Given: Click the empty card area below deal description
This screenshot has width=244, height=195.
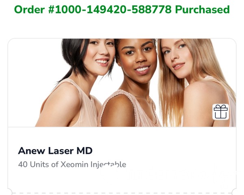Looking at the screenshot, I should 122,179.
